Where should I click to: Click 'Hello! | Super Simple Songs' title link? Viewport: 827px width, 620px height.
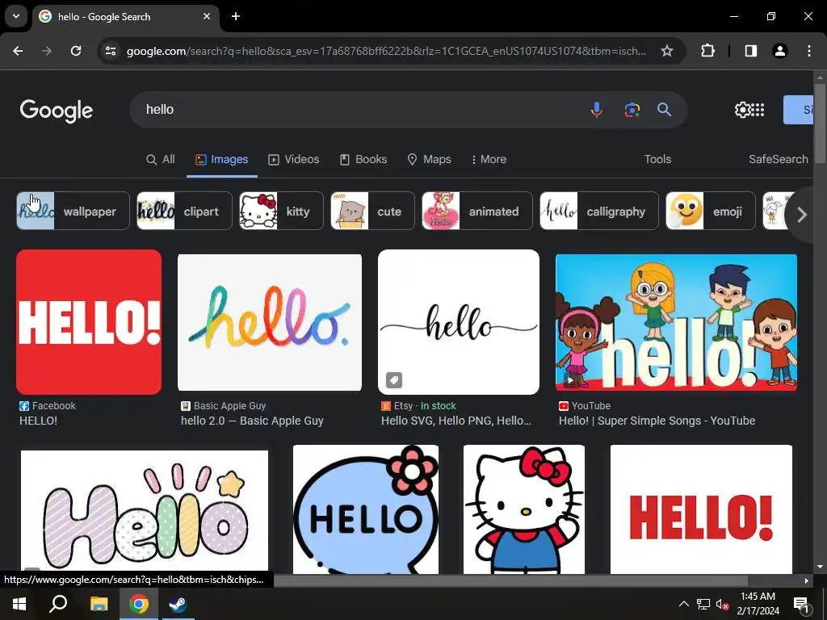point(657,421)
